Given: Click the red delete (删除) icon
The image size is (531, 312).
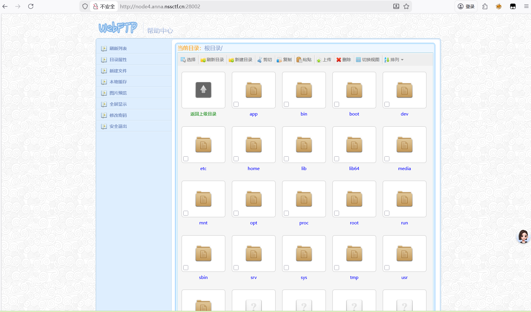Looking at the screenshot, I should tap(339, 60).
